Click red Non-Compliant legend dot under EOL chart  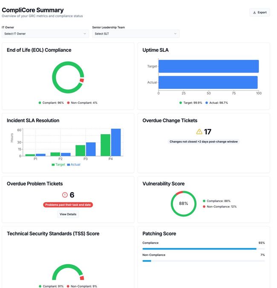[x=68, y=103]
